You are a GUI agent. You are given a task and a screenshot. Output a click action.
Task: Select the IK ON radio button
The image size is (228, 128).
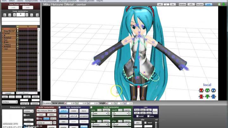(38, 126)
